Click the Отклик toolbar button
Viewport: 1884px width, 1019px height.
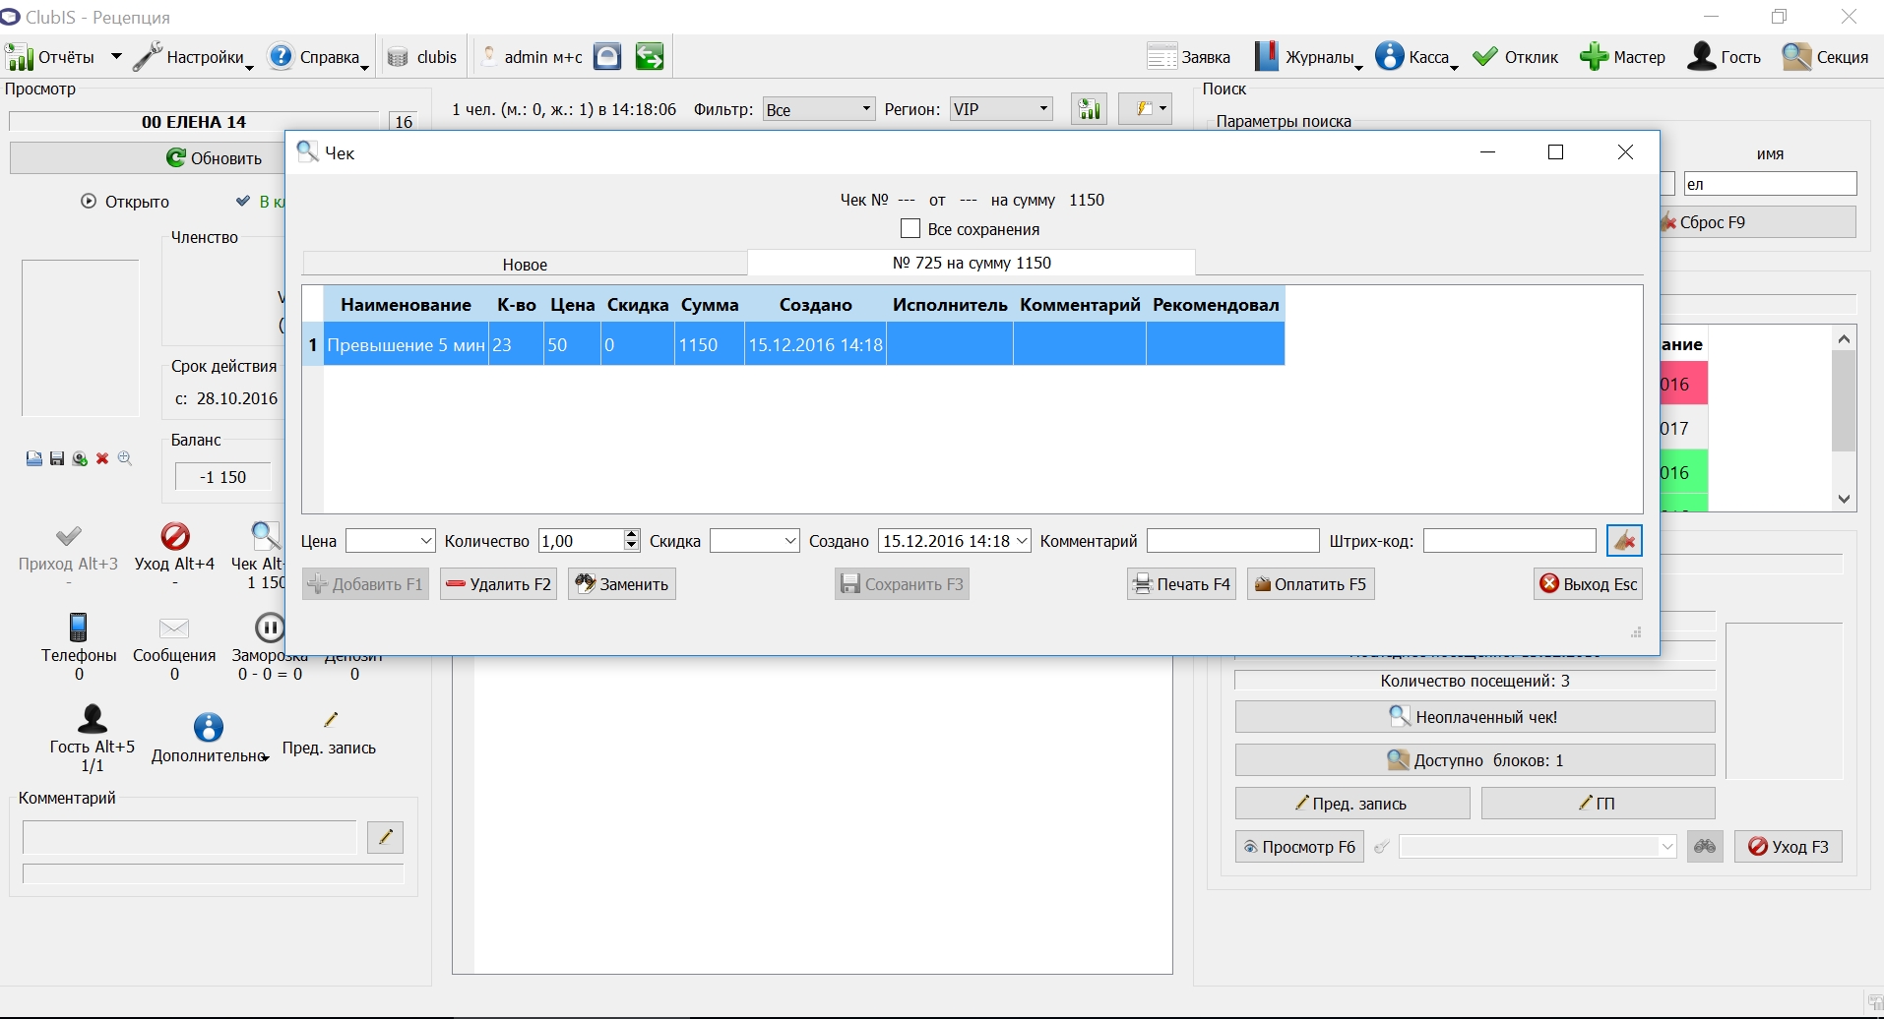pyautogui.click(x=1516, y=57)
